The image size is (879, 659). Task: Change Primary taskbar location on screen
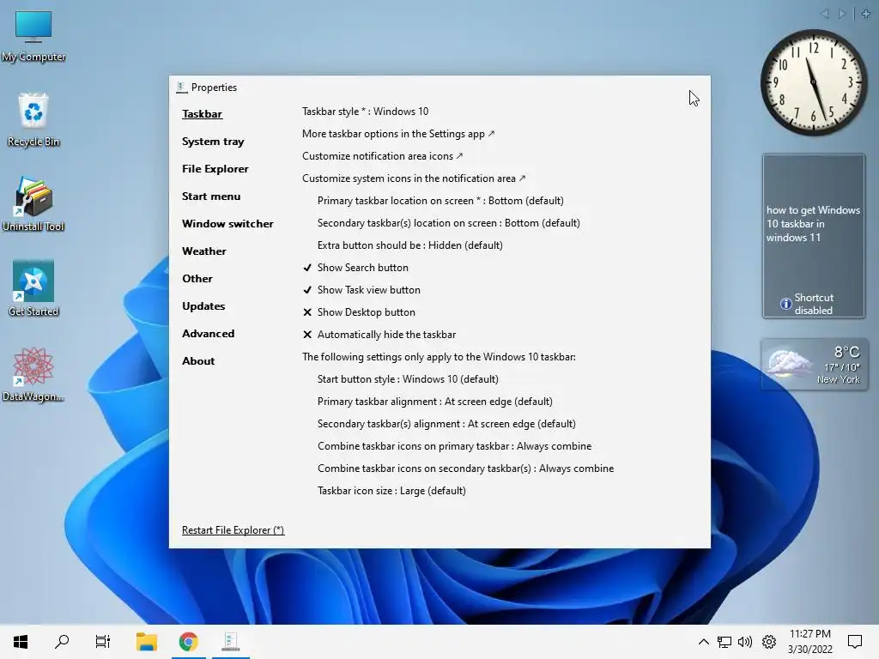click(440, 201)
